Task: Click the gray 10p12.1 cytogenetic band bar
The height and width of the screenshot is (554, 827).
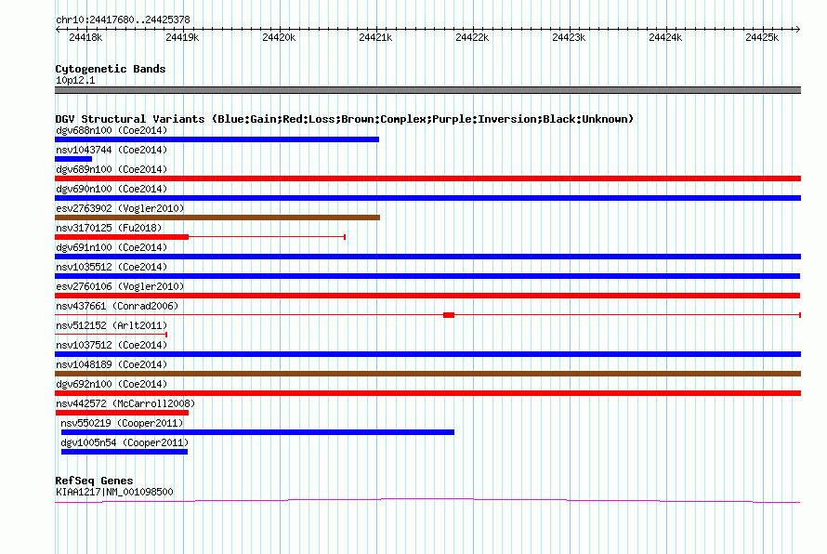Action: click(427, 90)
